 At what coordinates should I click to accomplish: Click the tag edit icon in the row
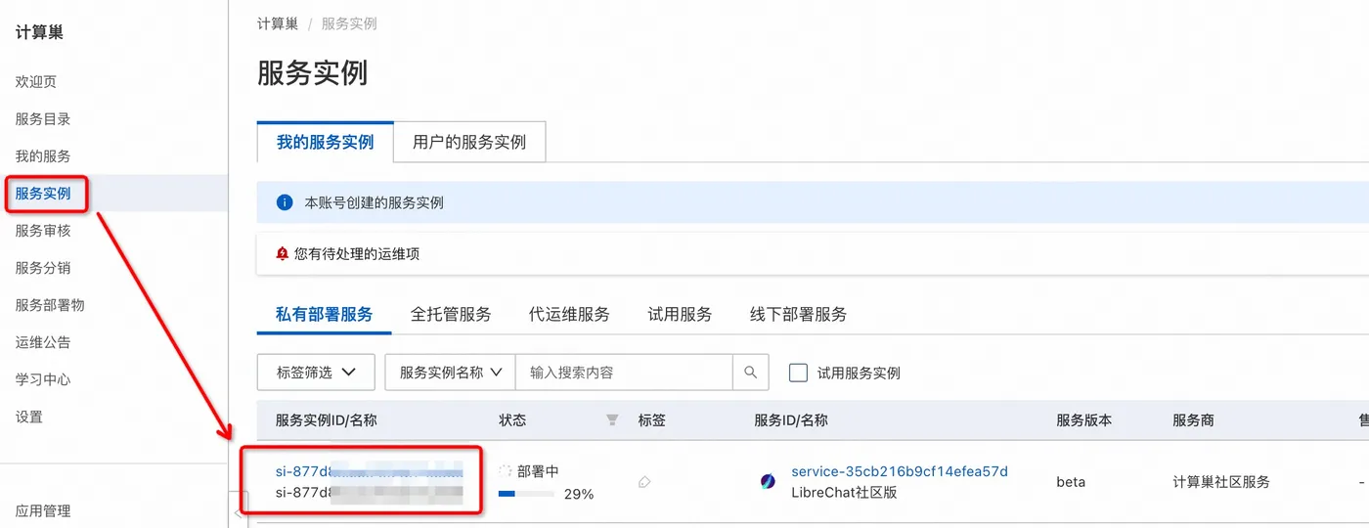(x=643, y=482)
